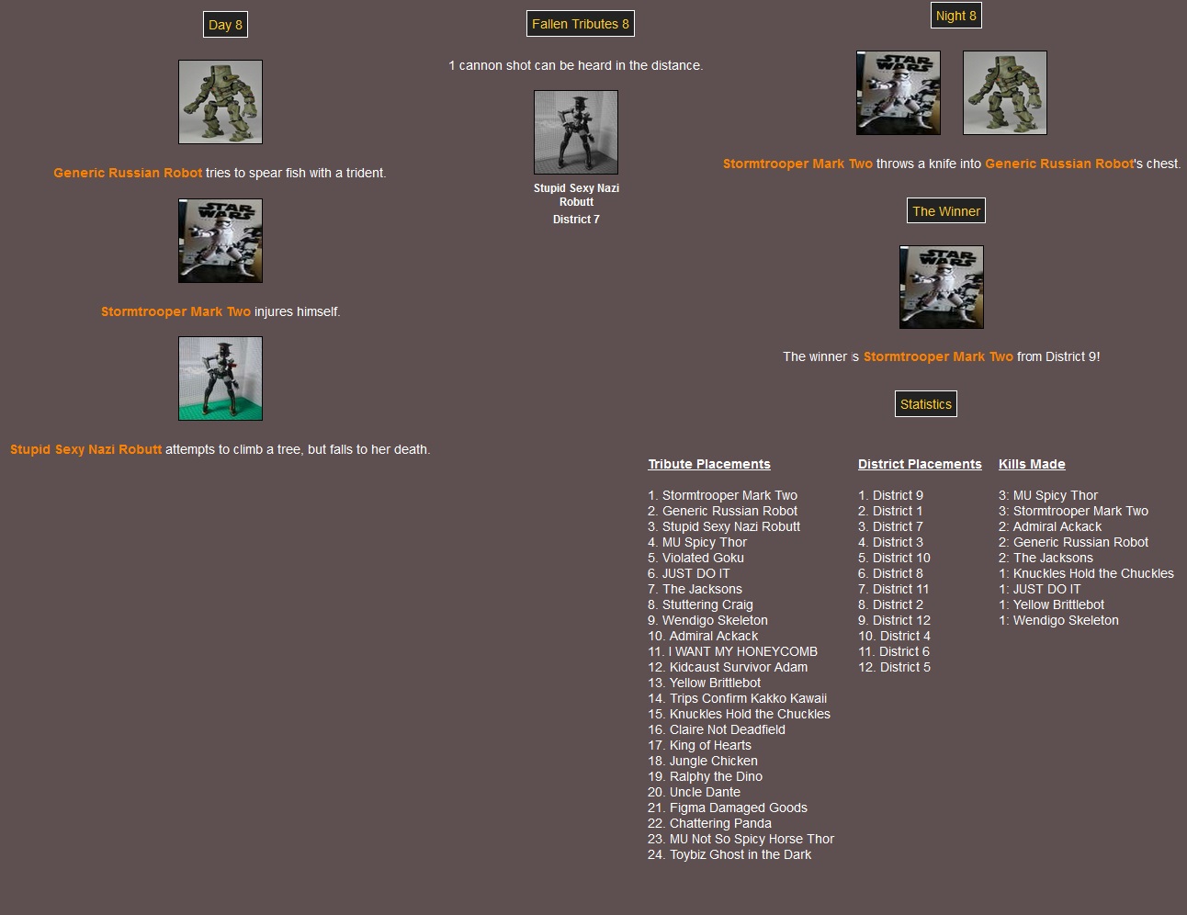Viewport: 1187px width, 915px height.
Task: Select '10. Admiral Ackack' placement row
Action: click(x=703, y=636)
